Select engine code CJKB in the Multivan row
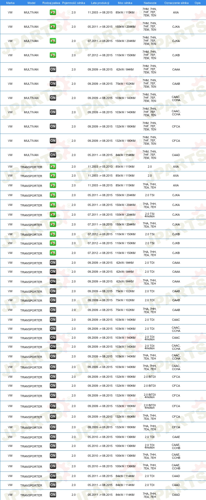 [176, 55]
